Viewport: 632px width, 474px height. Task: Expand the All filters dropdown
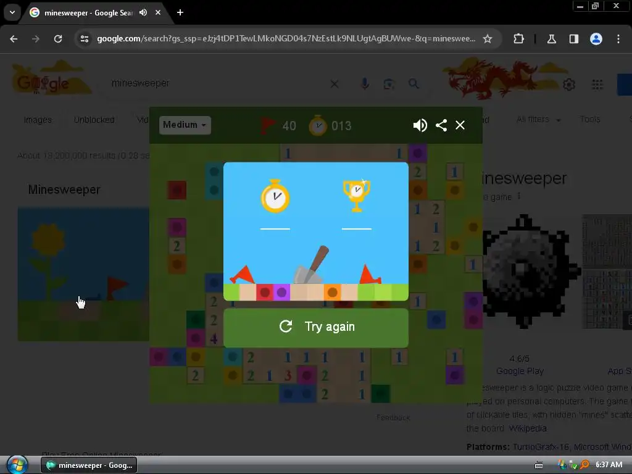coord(538,119)
